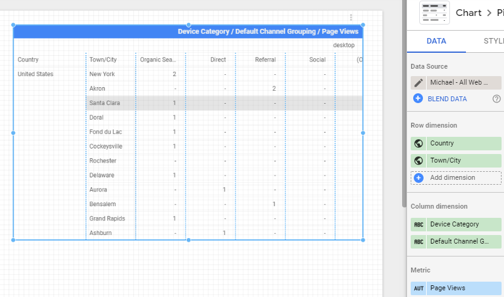Viewport: 504px width, 297px height.
Task: Click the blue plus icon for Blend Data
Action: [418, 98]
